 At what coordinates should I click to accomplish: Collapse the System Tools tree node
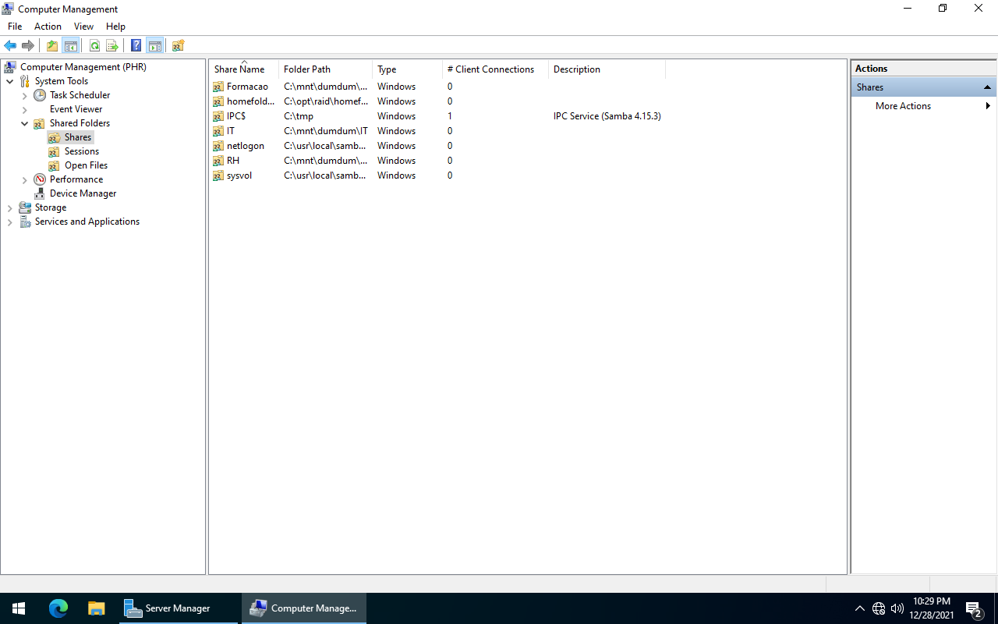coord(9,81)
